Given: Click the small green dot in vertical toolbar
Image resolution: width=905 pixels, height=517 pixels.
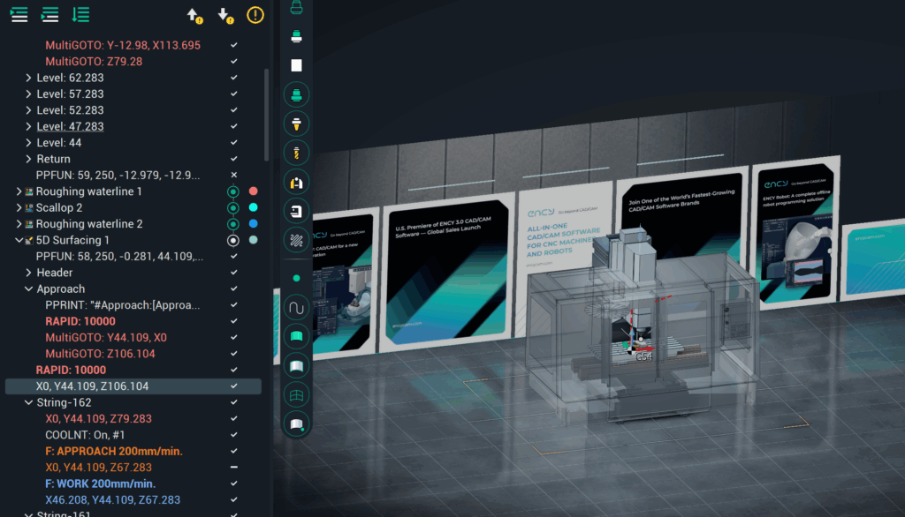Looking at the screenshot, I should 296,278.
